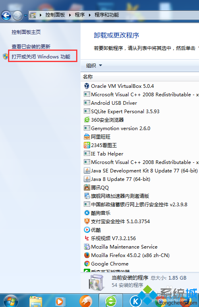Click Java SE Development Kit 8 icon
Screen dimensions: 199x307
pos(87,170)
